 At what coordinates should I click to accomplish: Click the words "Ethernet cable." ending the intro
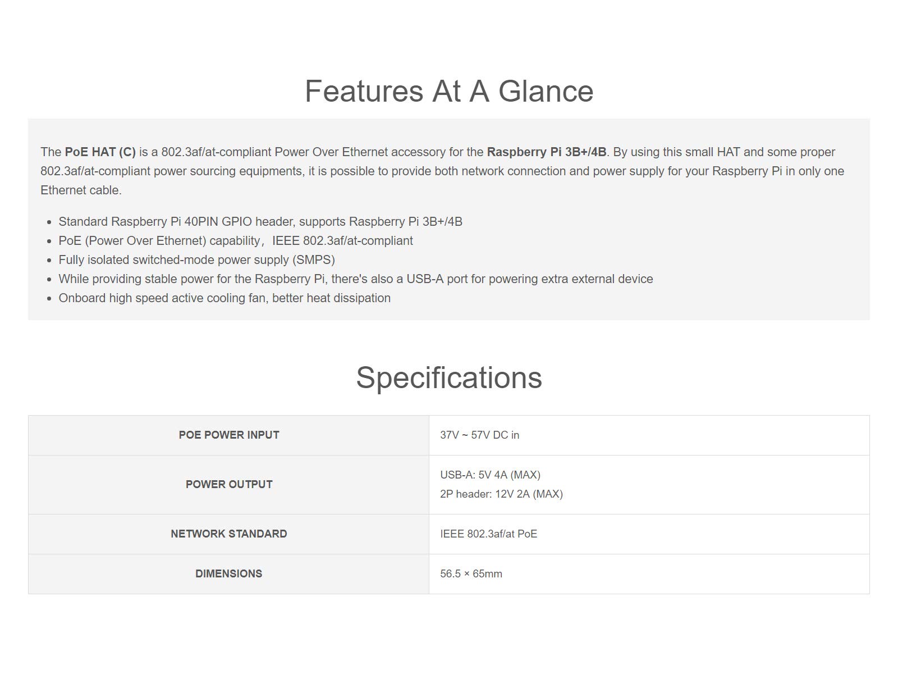coord(81,190)
